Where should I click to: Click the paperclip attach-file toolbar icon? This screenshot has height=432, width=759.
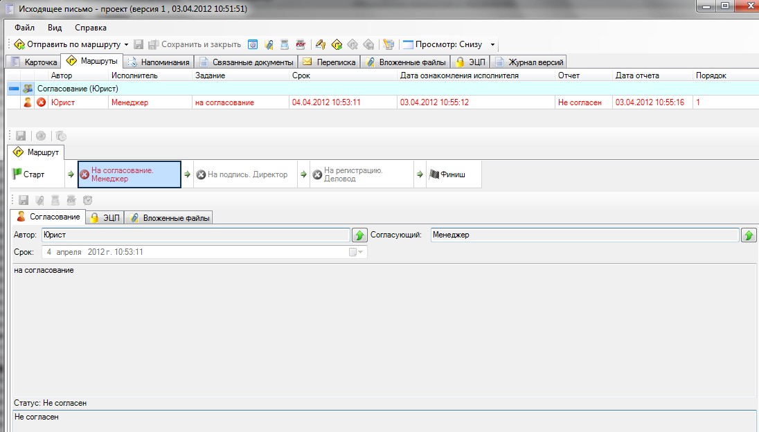pyautogui.click(x=269, y=44)
